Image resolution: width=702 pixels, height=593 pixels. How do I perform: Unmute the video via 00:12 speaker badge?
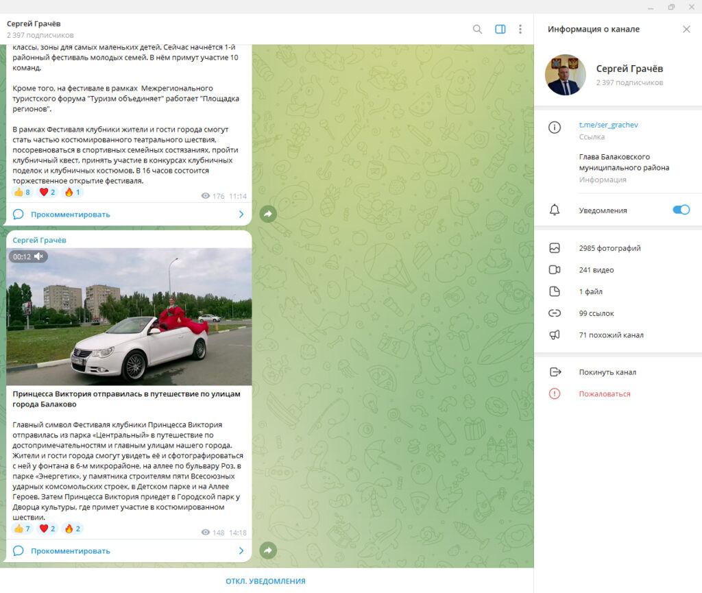[x=27, y=256]
